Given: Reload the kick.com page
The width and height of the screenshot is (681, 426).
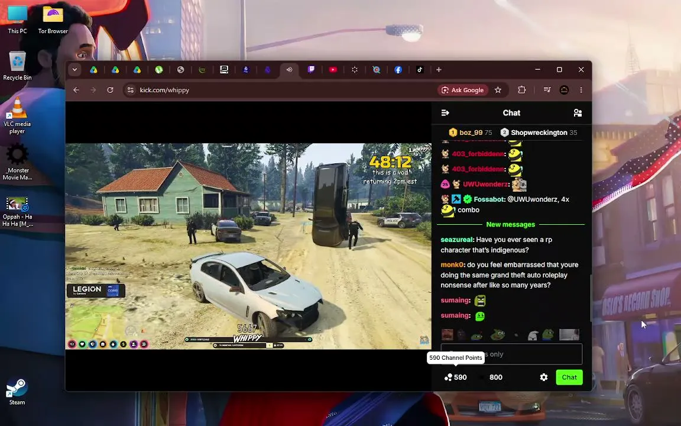Looking at the screenshot, I should click(x=111, y=90).
